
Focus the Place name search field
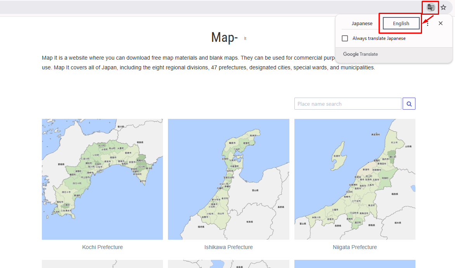(348, 104)
